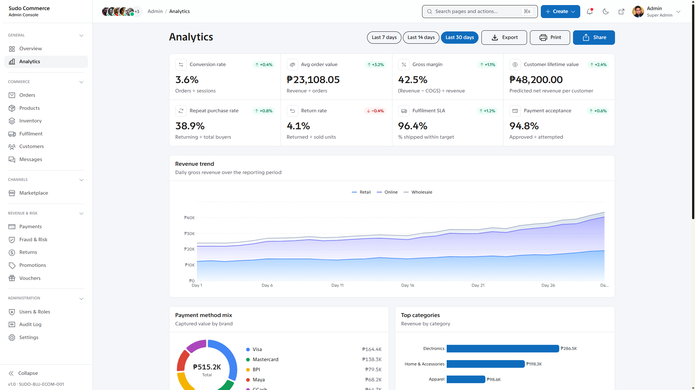The height and width of the screenshot is (390, 695).
Task: Click the BPI yellow legend dot
Action: click(248, 370)
